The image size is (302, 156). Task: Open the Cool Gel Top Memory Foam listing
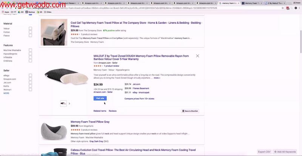136,25
